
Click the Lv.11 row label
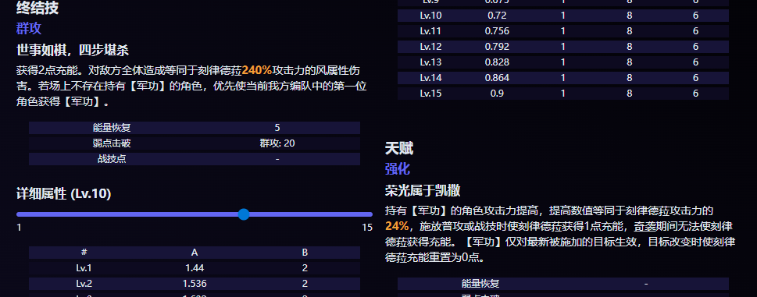430,31
